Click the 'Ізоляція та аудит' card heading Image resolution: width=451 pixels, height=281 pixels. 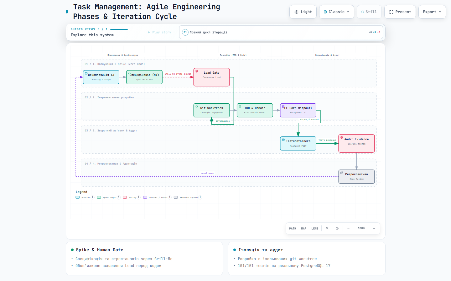[x=261, y=250]
